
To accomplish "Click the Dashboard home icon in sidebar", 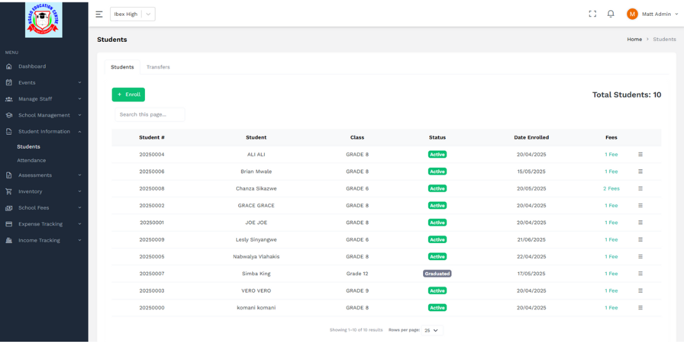I will tap(9, 66).
